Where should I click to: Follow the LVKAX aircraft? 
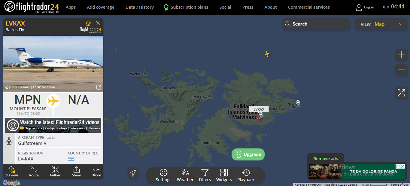click(55, 172)
